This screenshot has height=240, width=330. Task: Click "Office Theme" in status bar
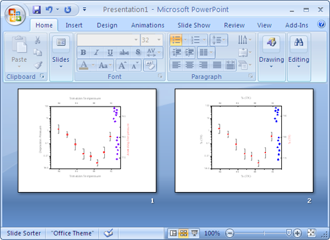73,233
